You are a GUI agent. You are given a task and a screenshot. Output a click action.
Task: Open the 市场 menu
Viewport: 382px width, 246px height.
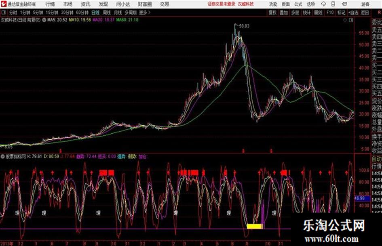pos(68,4)
